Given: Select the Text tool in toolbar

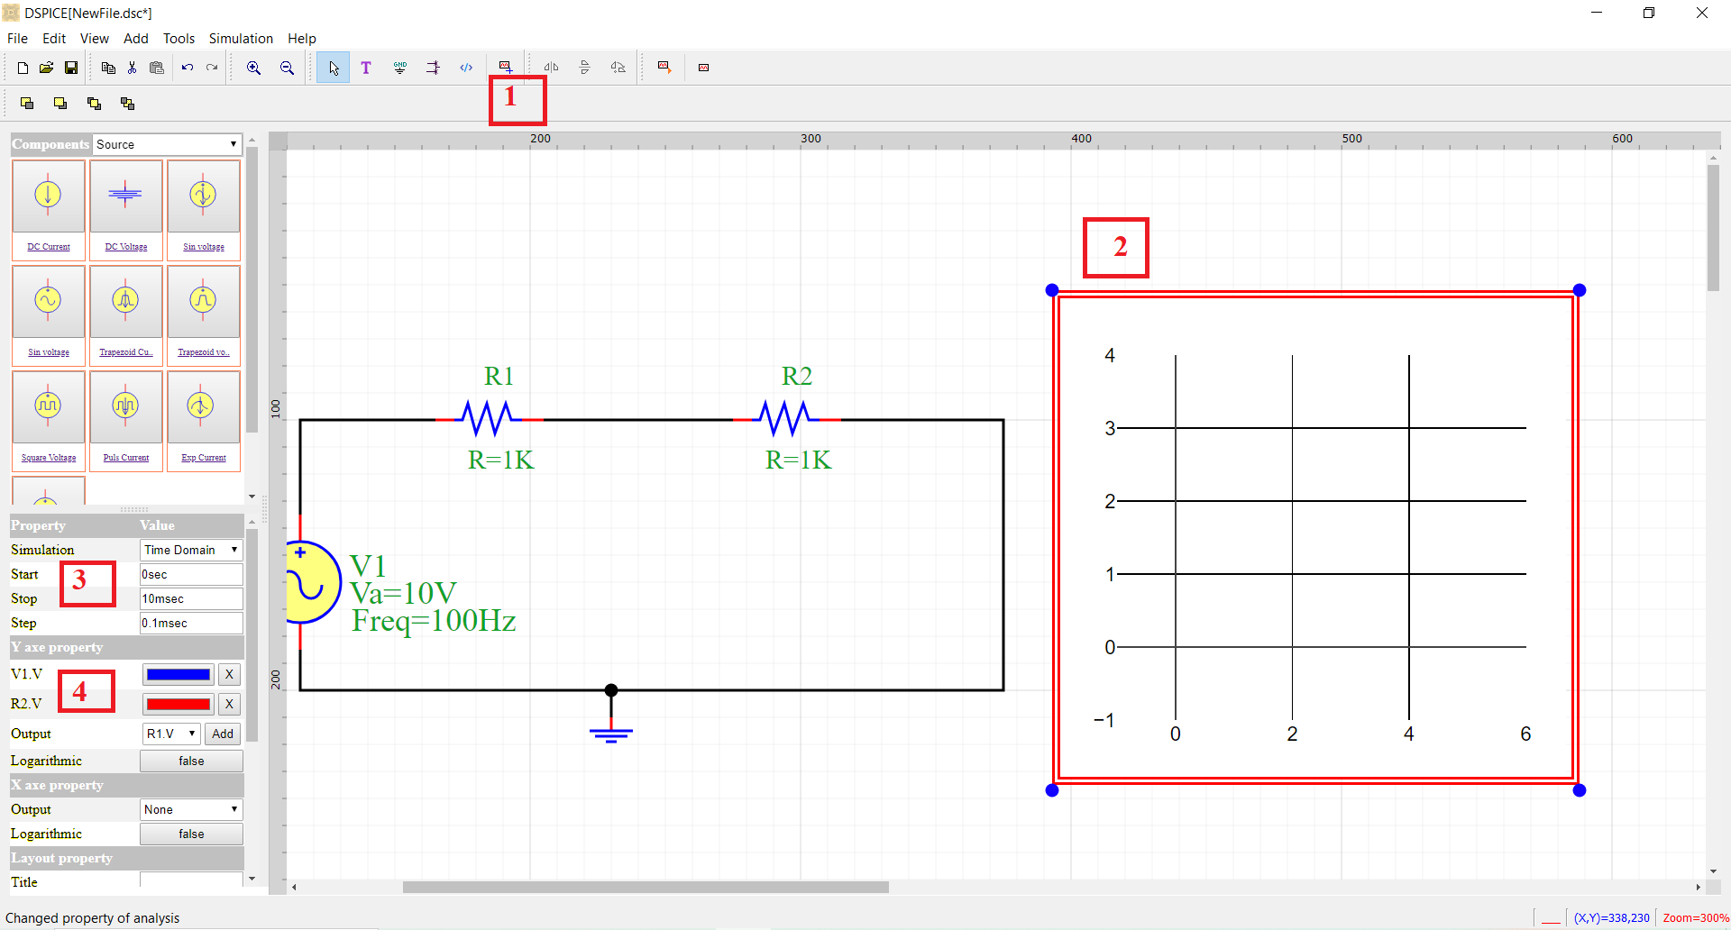Looking at the screenshot, I should 366,68.
